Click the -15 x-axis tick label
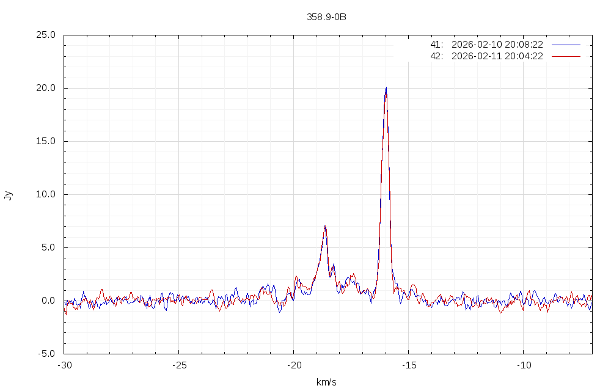 point(408,365)
